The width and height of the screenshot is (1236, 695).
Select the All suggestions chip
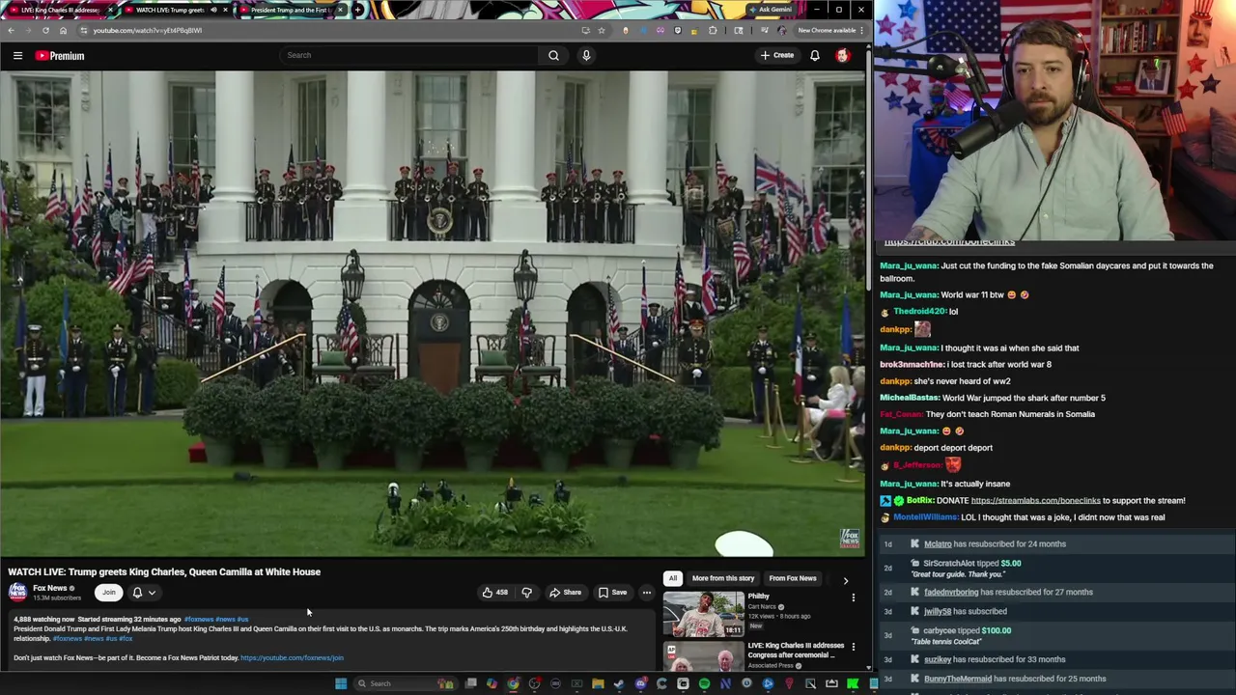673,578
